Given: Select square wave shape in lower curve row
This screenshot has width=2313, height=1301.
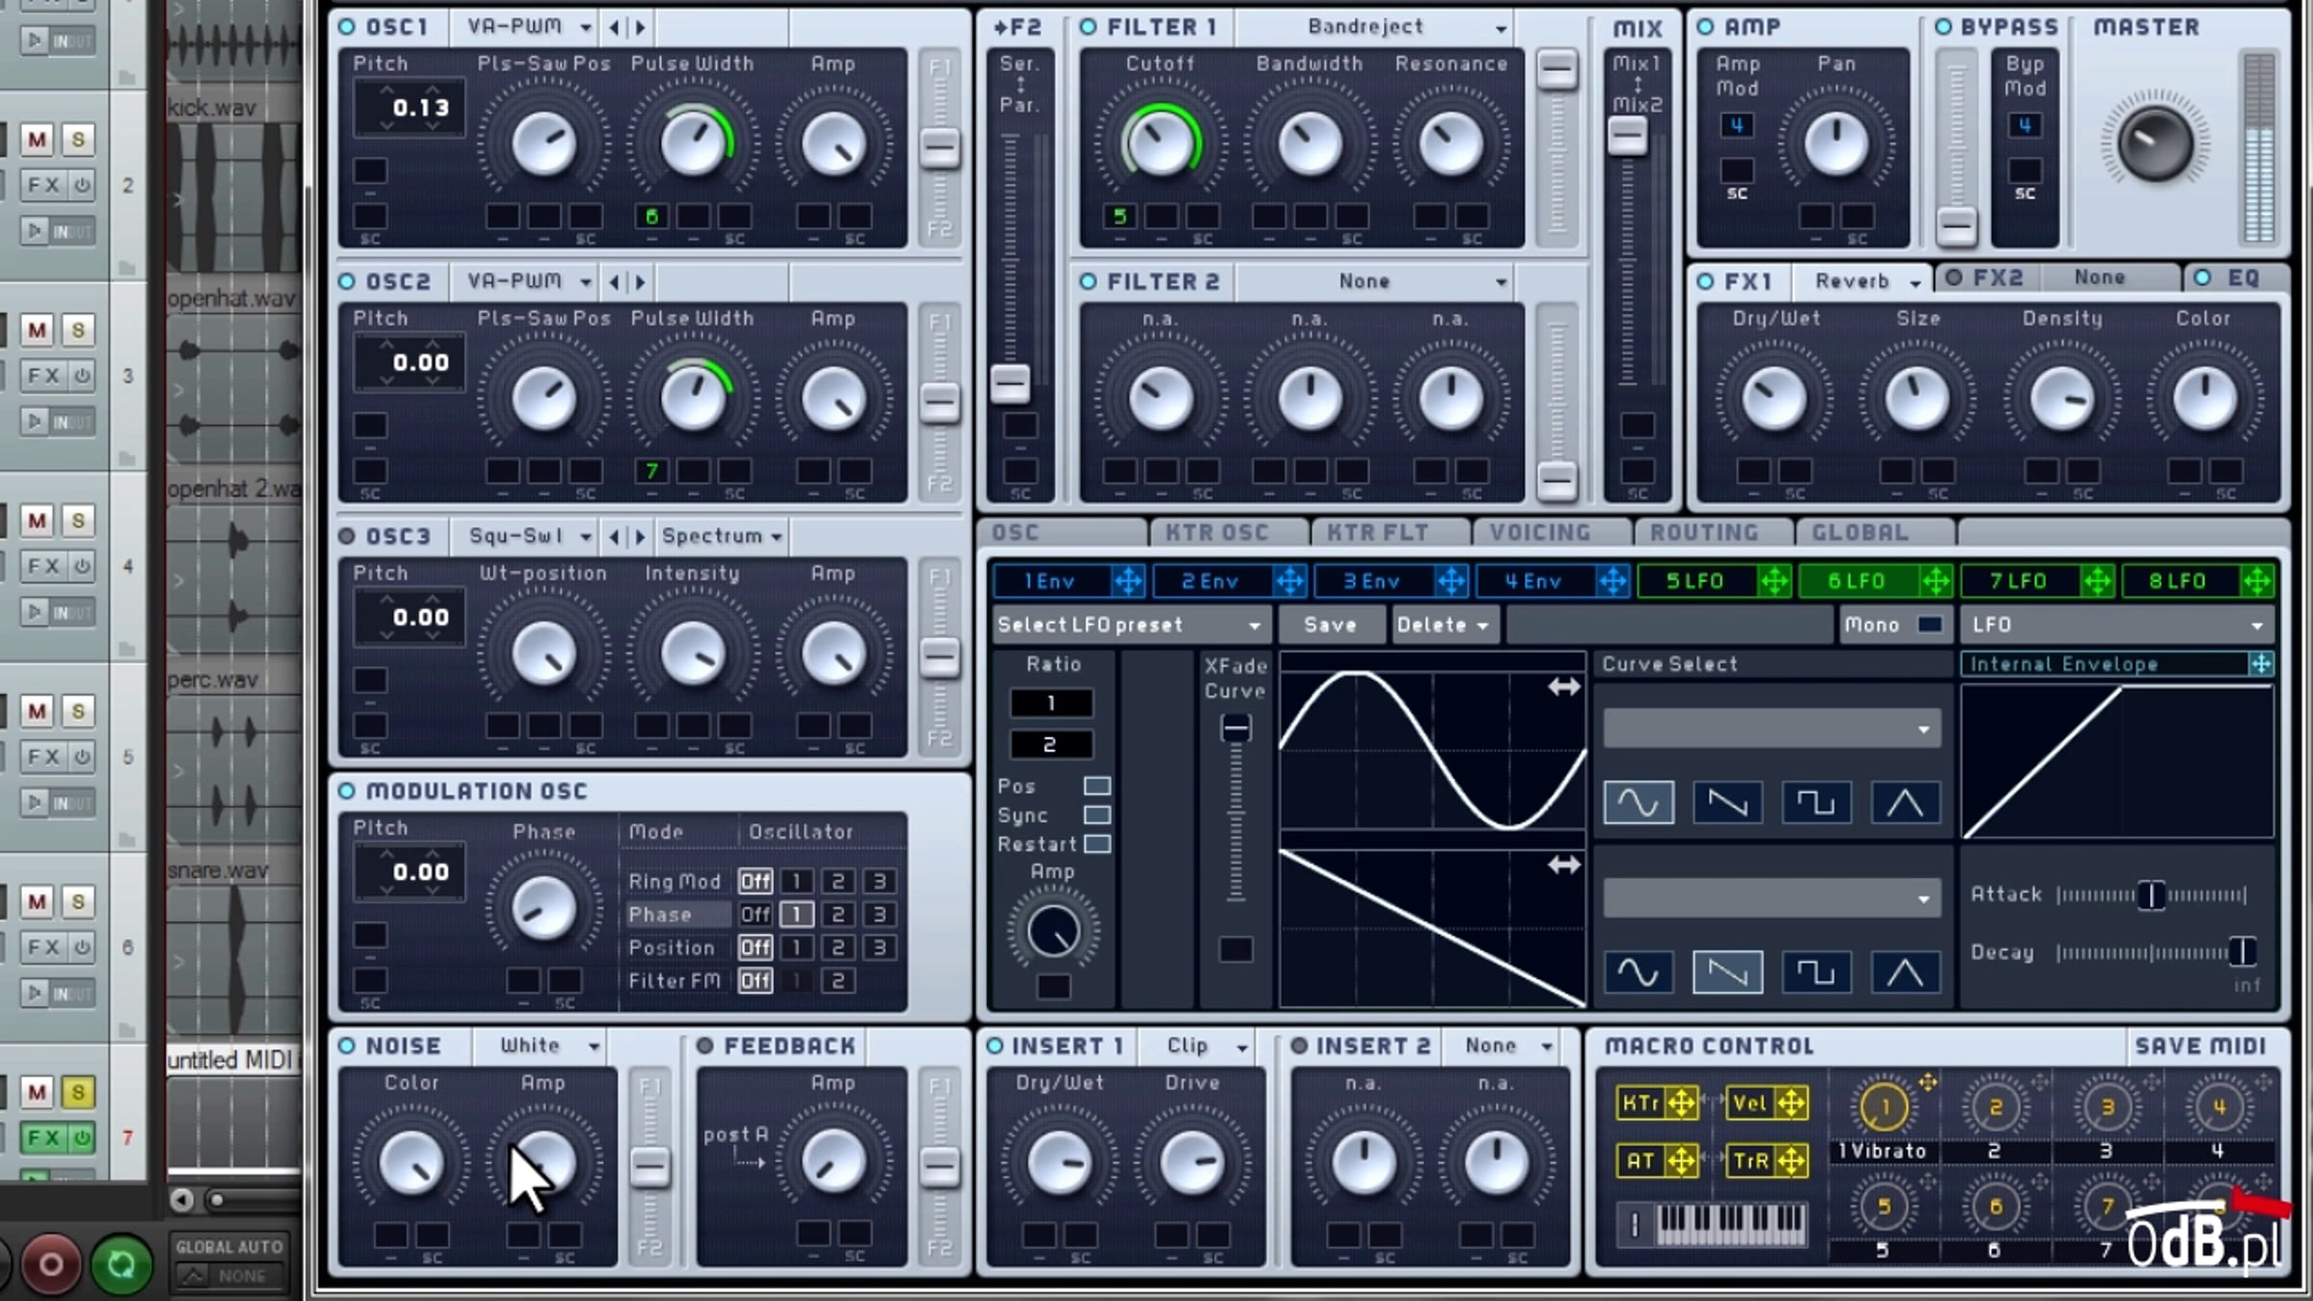Looking at the screenshot, I should click(x=1816, y=971).
